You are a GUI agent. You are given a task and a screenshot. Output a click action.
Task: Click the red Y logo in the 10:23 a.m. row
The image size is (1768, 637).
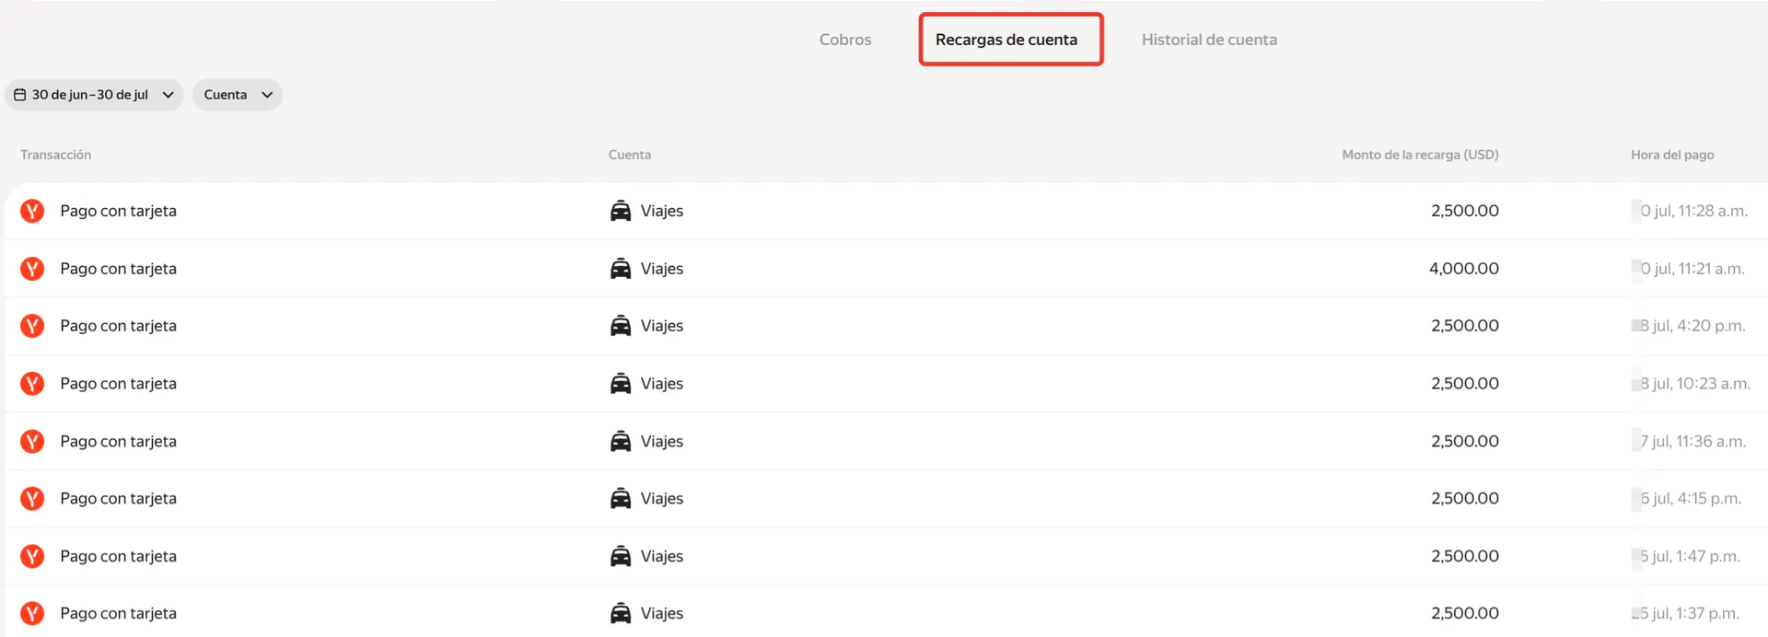click(x=32, y=384)
